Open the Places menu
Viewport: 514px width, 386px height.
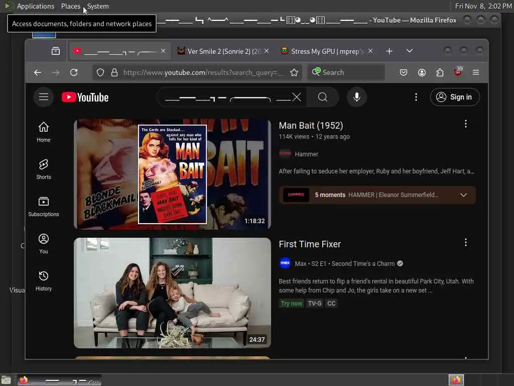70,6
